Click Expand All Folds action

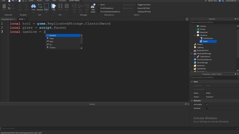point(143,8)
